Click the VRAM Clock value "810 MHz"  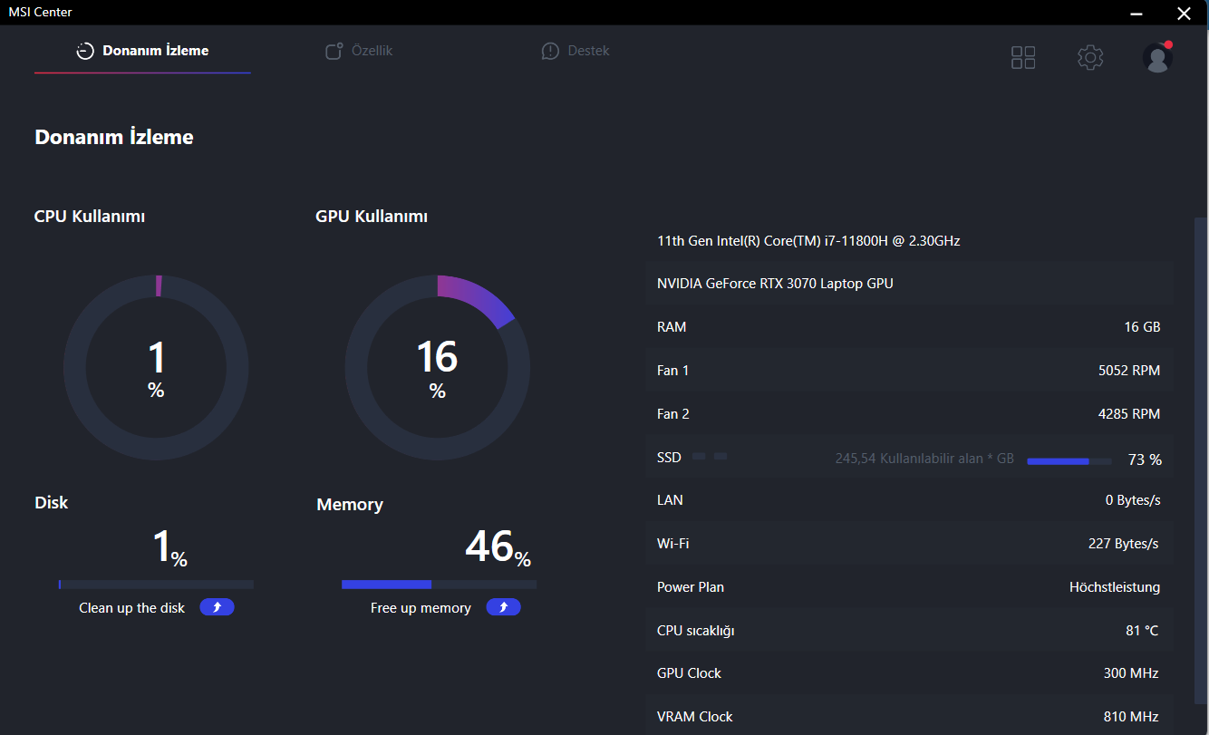pos(1131,717)
